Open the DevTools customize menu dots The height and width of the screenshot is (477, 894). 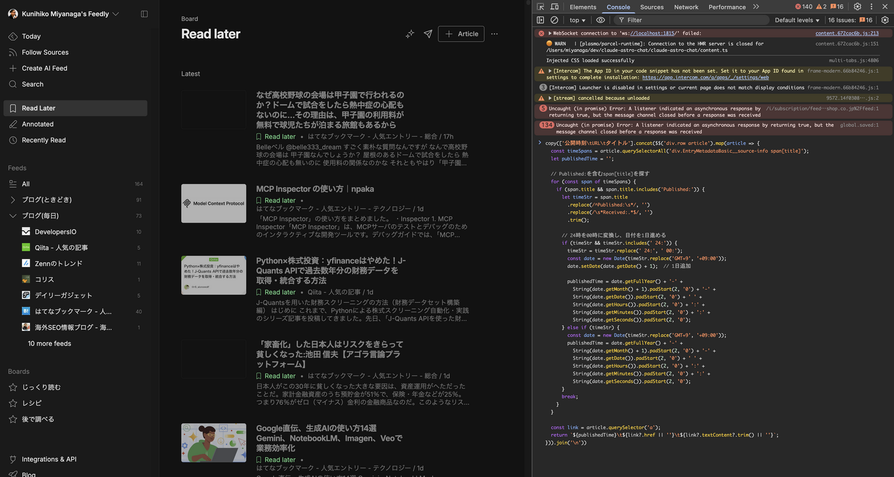point(871,7)
